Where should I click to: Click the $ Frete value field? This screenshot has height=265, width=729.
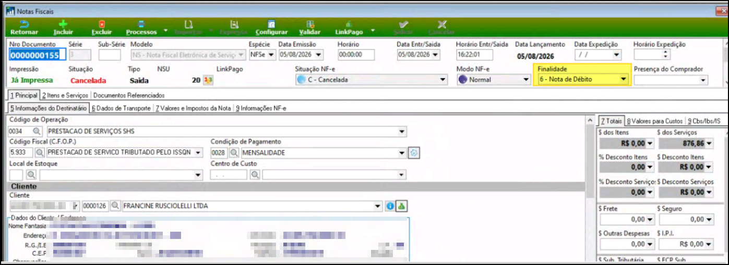pos(627,220)
